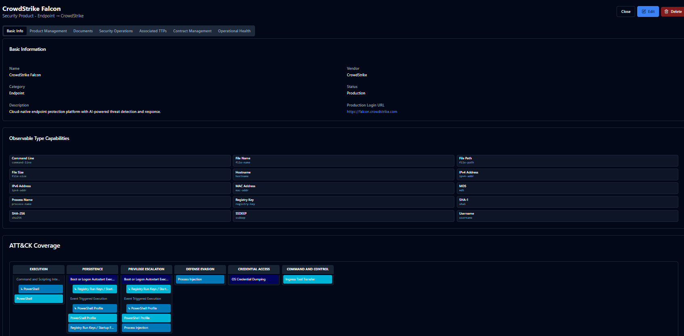
Task: Click the IPv4 Address capability card
Action: pyautogui.click(x=567, y=174)
